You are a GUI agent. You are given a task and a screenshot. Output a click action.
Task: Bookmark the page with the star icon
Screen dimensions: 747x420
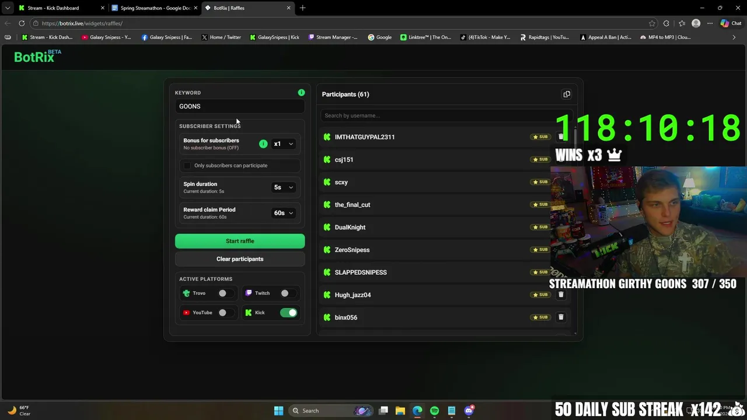[x=652, y=23]
